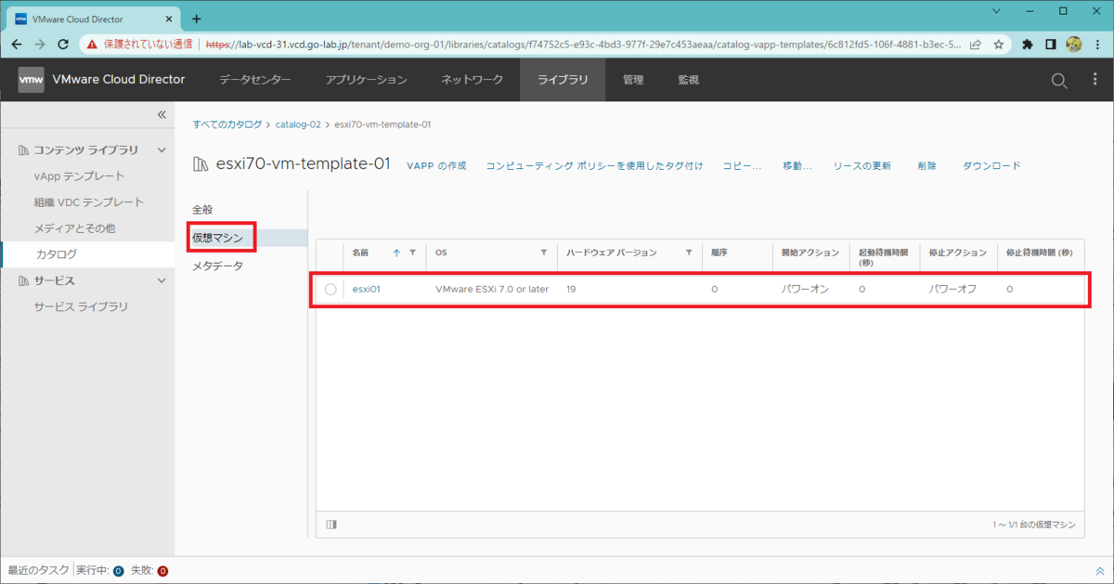The width and height of the screenshot is (1114, 584).
Task: Click the 最近のタスク status label
Action: pos(38,571)
